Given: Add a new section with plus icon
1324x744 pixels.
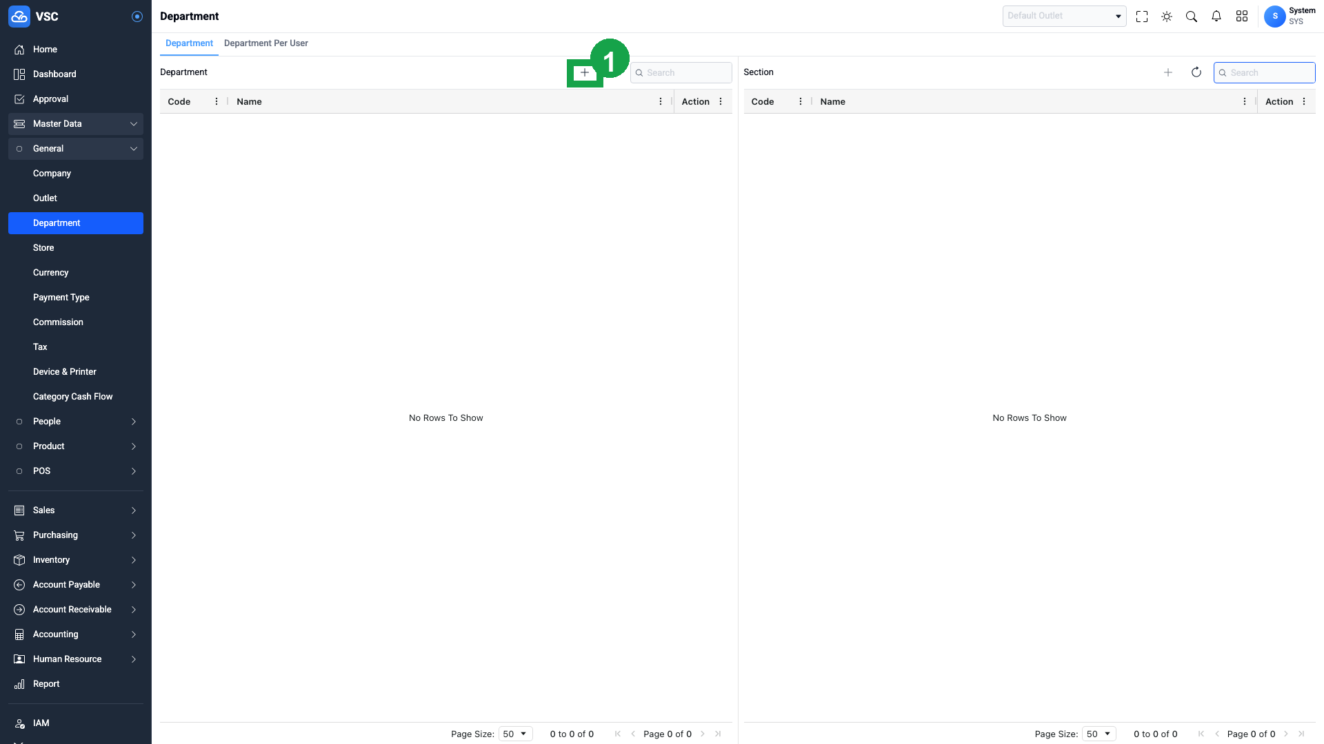Looking at the screenshot, I should tap(1168, 72).
